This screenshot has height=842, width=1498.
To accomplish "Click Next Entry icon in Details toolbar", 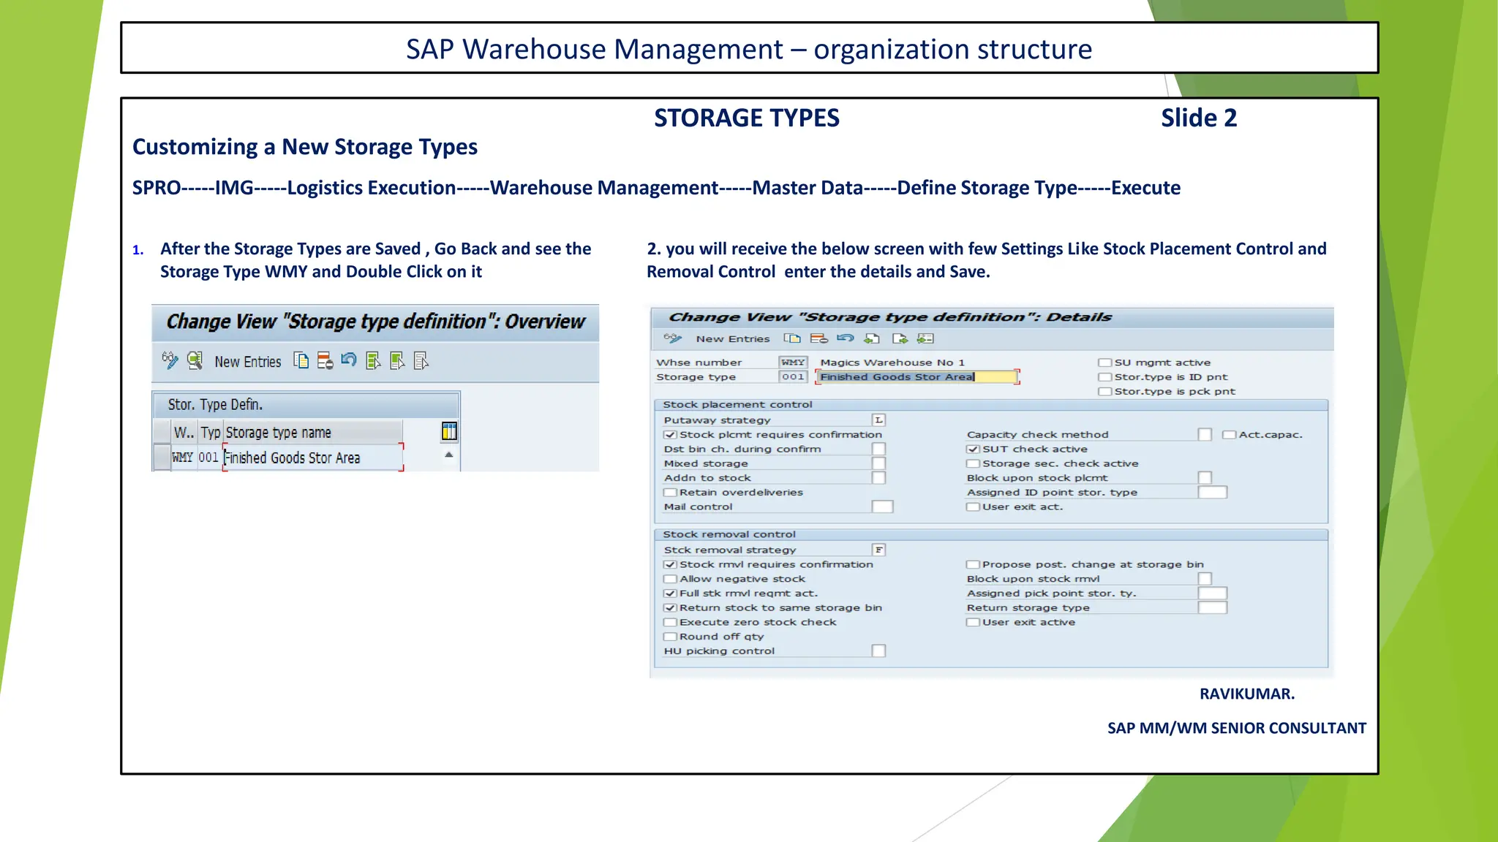I will pos(900,338).
